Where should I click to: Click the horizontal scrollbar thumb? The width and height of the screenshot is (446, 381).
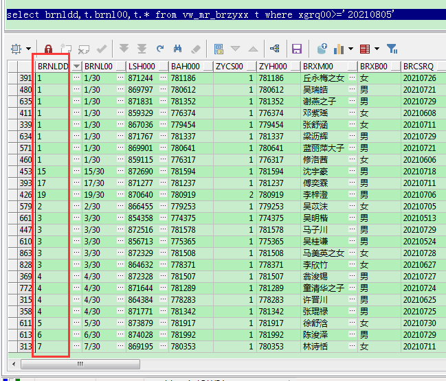click(80, 364)
